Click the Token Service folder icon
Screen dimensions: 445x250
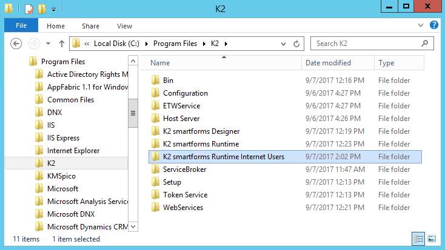(155, 195)
